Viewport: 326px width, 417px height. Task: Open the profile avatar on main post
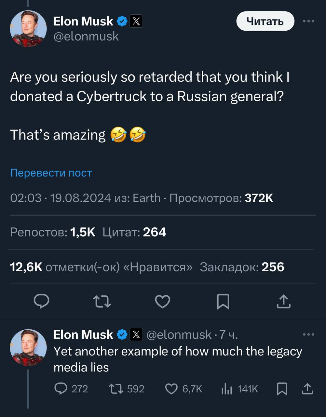point(28,29)
